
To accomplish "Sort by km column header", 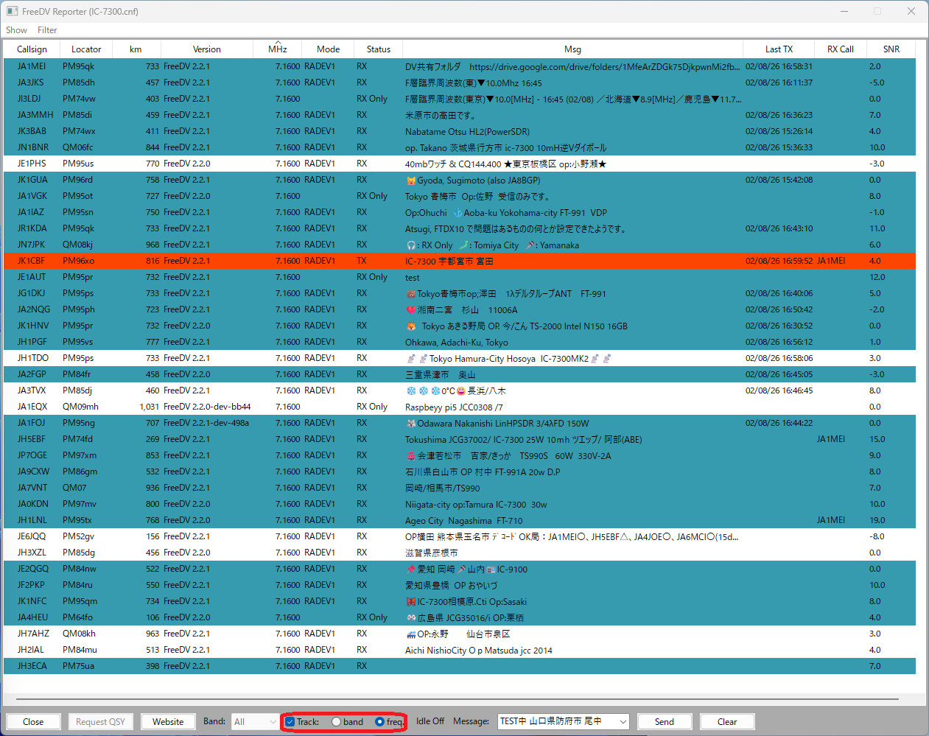I will pyautogui.click(x=136, y=49).
